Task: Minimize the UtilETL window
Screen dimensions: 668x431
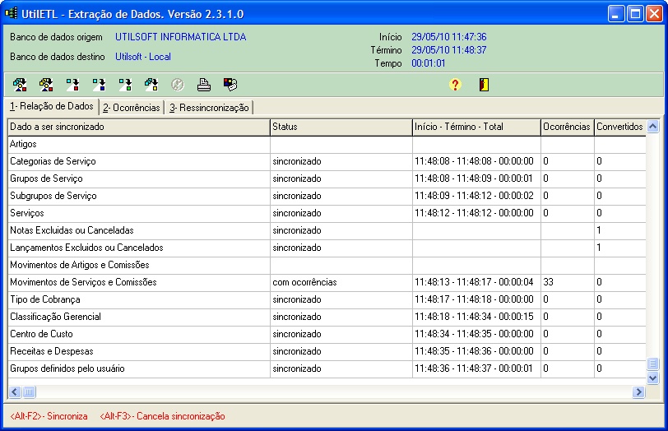Action: pos(615,14)
